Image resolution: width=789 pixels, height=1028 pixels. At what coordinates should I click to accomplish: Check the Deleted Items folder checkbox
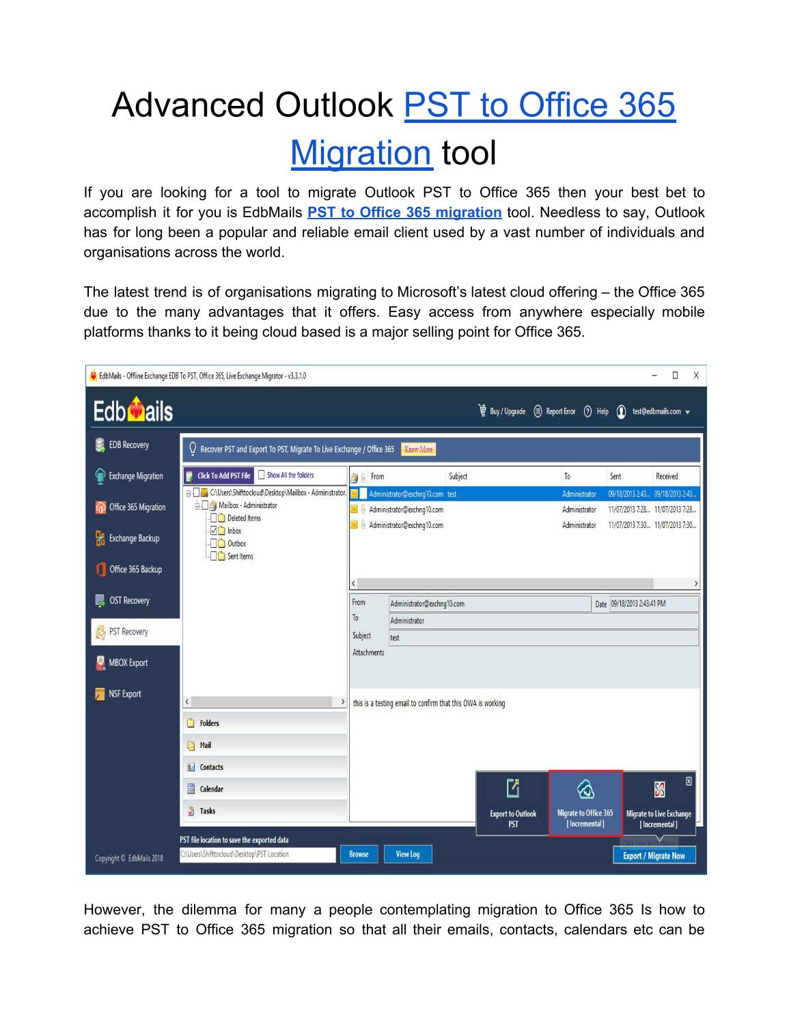[x=213, y=518]
